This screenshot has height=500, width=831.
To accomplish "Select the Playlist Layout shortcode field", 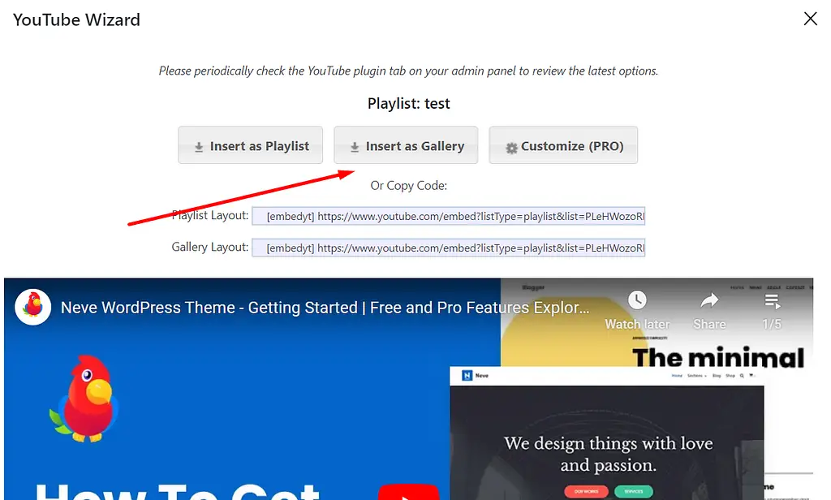I will pyautogui.click(x=448, y=217).
